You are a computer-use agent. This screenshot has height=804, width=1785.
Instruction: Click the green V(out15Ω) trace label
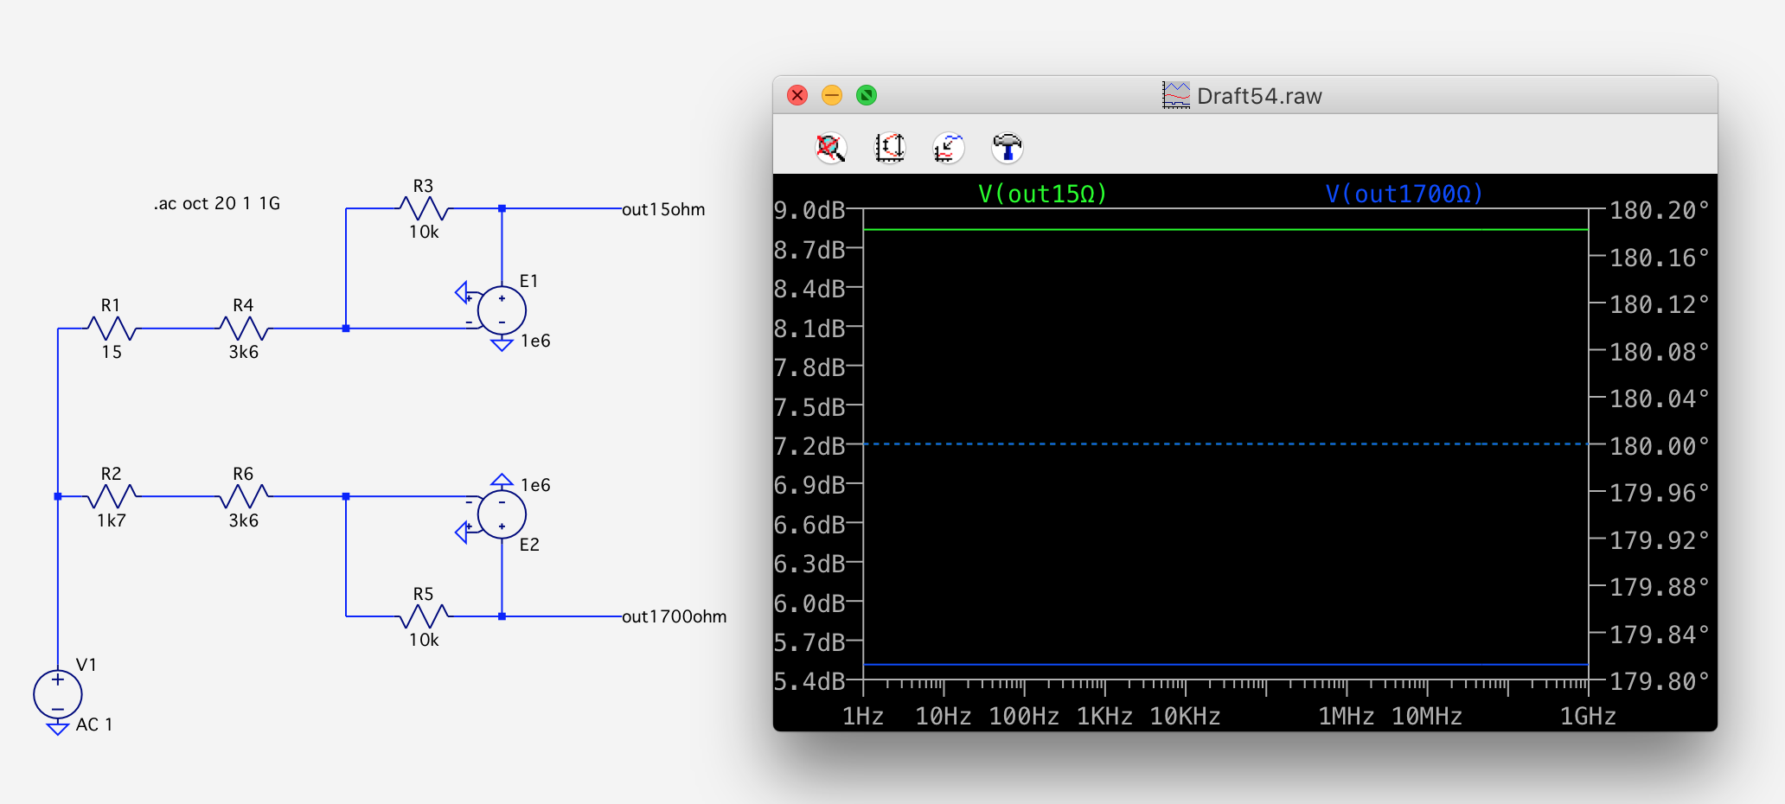[x=1042, y=194]
